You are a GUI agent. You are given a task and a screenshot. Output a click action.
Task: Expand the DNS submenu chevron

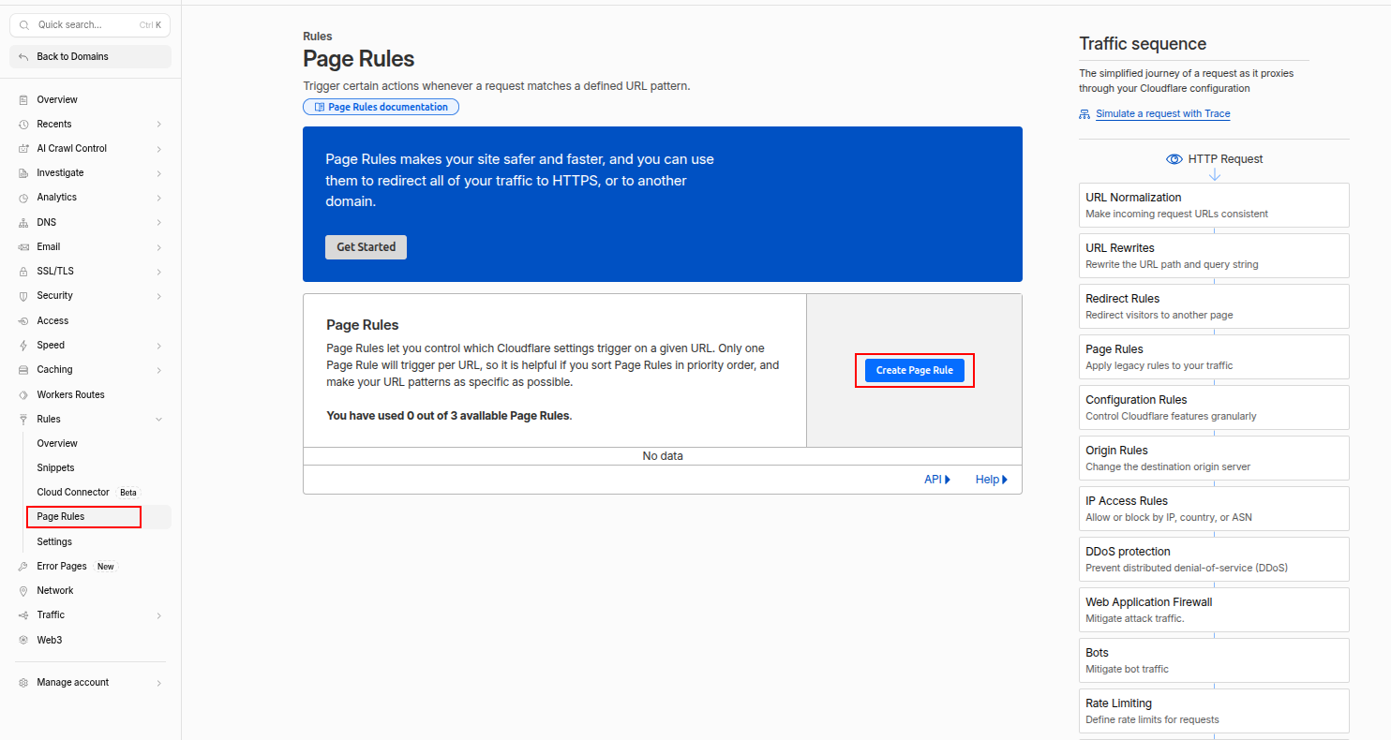coord(158,223)
